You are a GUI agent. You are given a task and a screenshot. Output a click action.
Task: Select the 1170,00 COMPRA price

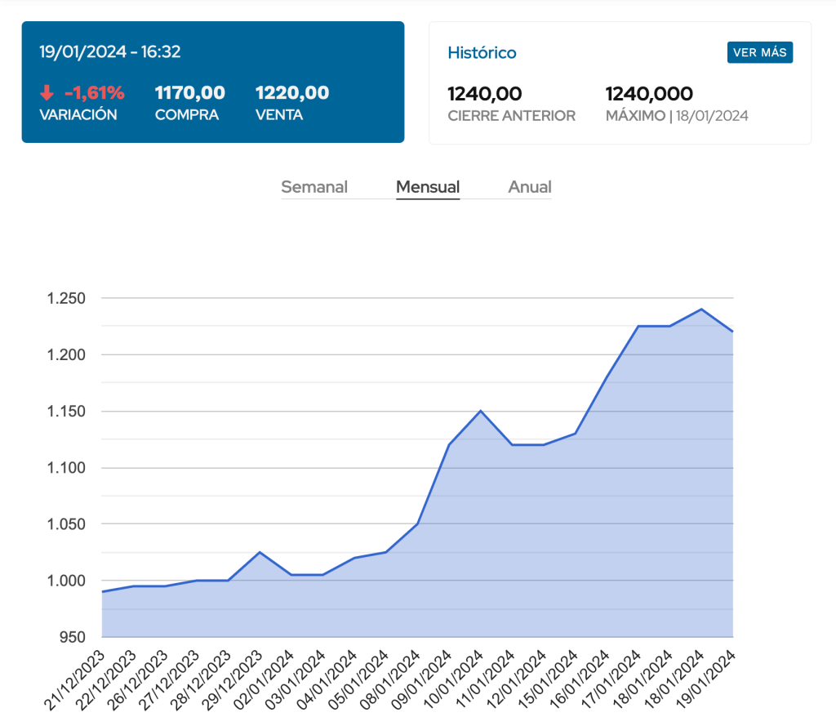click(189, 93)
